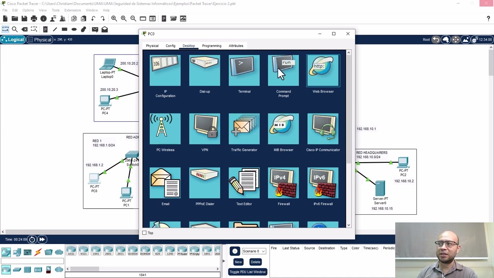Switch to the Logical workspace view
This screenshot has height=278, width=494.
[x=13, y=39]
